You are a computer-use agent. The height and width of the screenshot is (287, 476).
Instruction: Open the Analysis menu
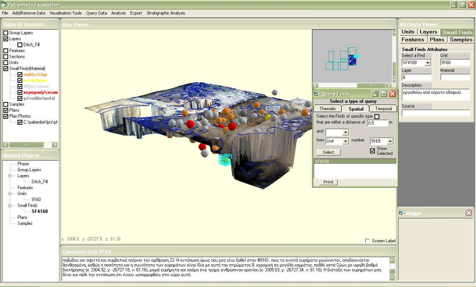point(119,13)
